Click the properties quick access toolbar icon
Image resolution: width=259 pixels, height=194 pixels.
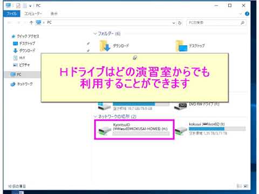18,6
